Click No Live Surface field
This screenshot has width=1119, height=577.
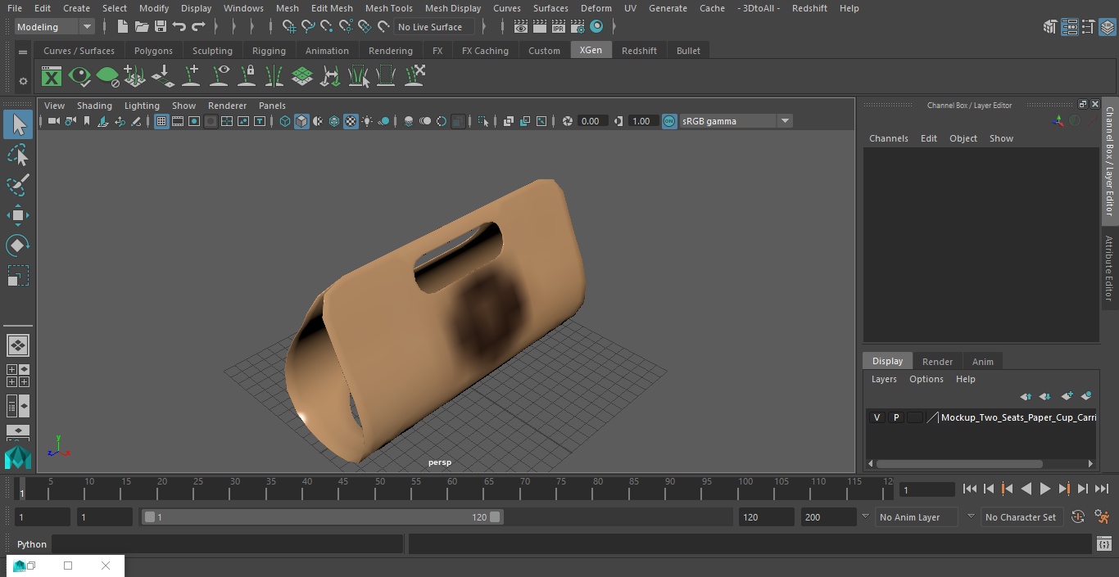(433, 27)
